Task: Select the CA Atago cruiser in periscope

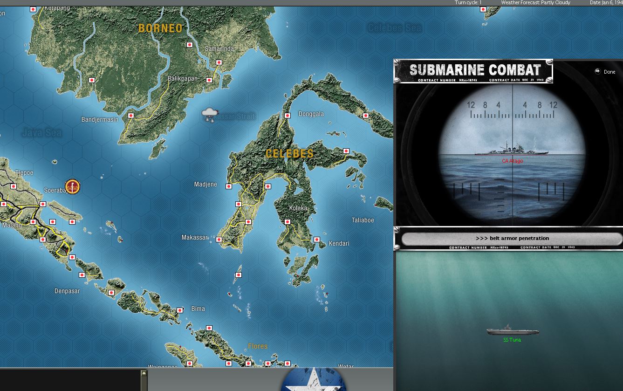Action: (512, 150)
